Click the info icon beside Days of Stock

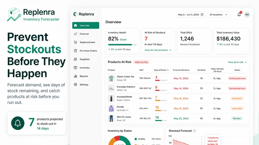(x=168, y=70)
